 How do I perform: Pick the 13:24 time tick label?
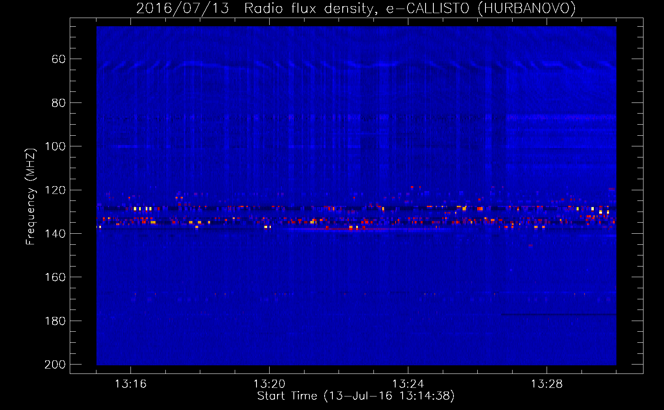(408, 384)
